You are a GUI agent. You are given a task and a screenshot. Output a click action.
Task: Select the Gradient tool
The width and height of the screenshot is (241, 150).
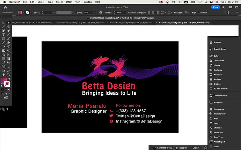(x=8, y=58)
